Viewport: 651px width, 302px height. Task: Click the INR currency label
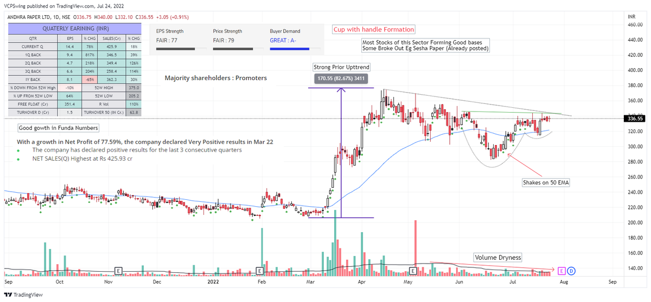[x=630, y=17]
